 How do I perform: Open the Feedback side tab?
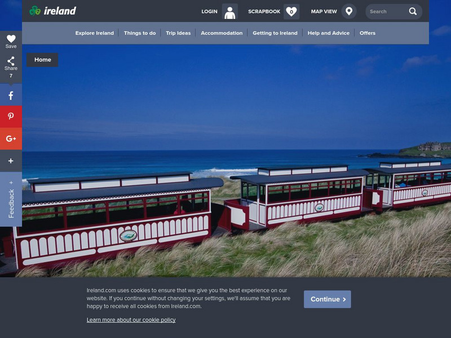[x=11, y=197]
